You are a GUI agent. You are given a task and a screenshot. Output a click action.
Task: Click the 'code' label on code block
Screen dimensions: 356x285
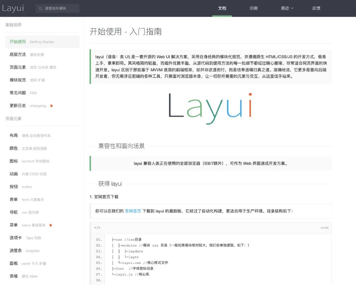pyautogui.click(x=324, y=228)
